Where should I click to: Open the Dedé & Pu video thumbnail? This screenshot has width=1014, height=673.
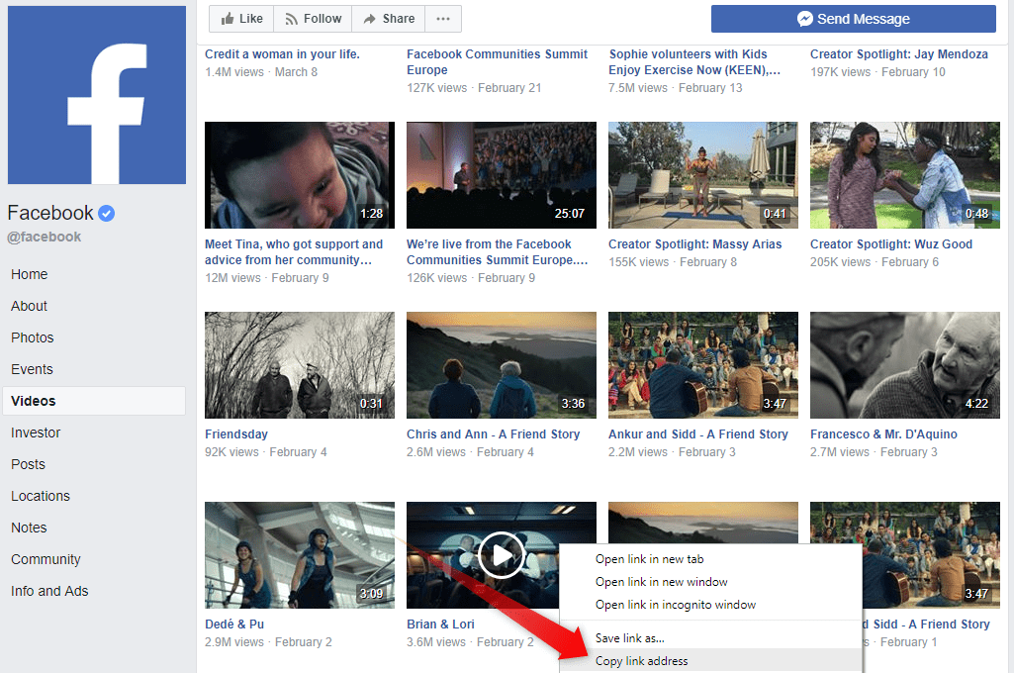click(299, 555)
